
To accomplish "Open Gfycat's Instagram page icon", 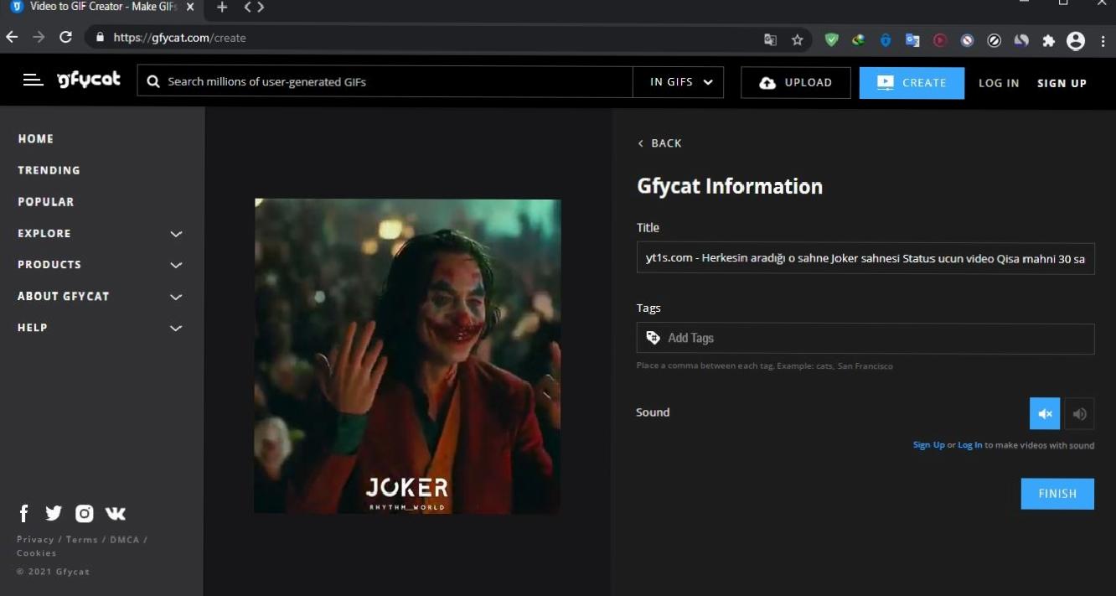I will 84,513.
